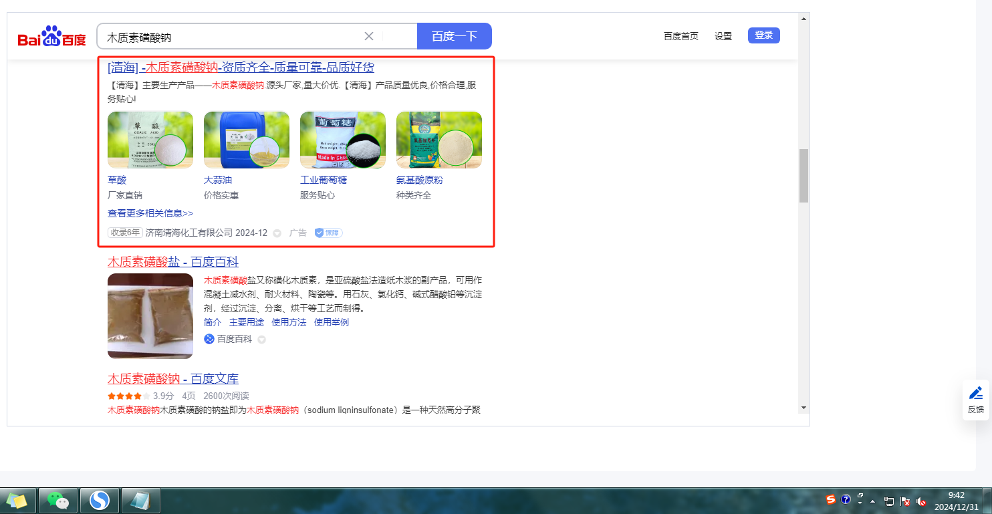Click 查看更多相关信息>> link

point(150,213)
